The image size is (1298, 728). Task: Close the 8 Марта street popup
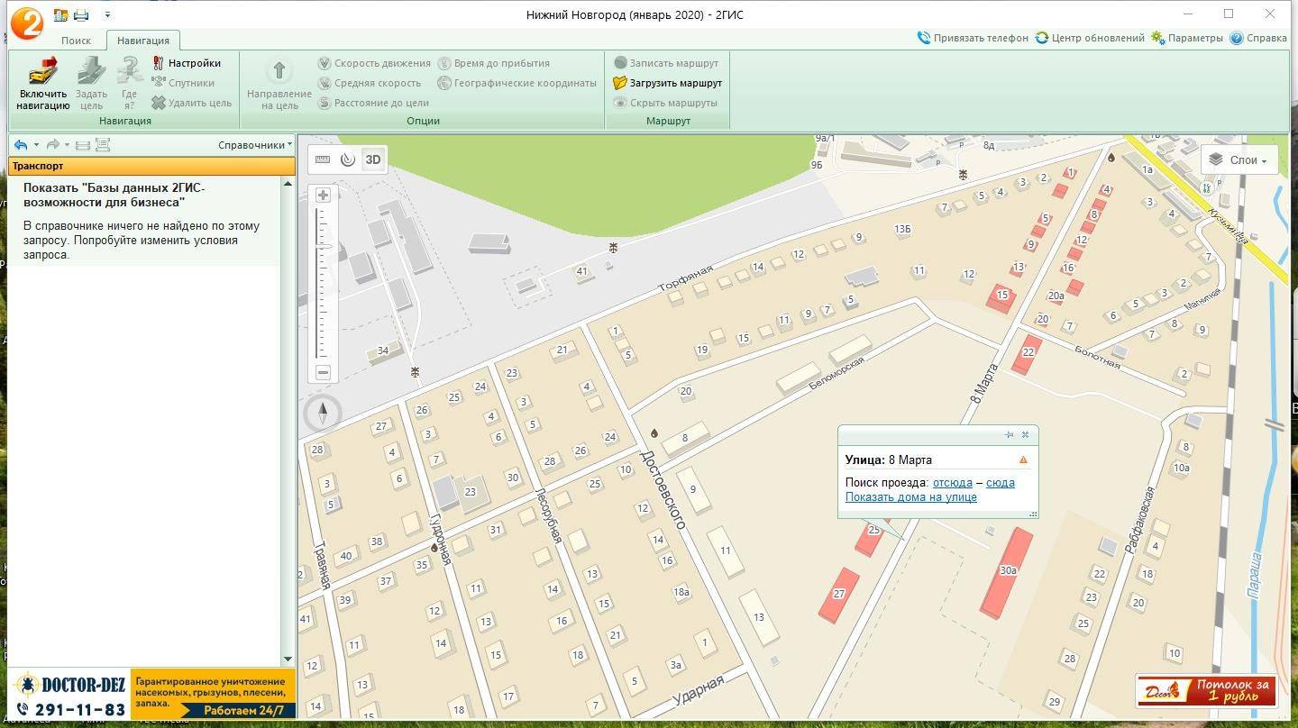click(1025, 435)
